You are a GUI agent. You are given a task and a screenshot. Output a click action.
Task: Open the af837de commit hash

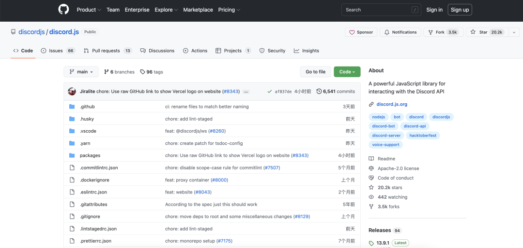(x=283, y=92)
